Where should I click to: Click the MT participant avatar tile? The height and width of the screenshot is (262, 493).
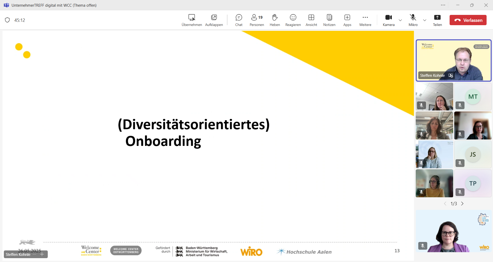(473, 97)
